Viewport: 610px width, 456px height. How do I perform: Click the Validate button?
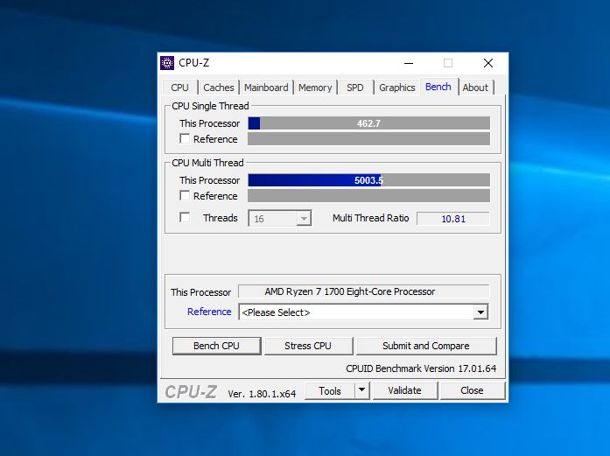click(405, 390)
